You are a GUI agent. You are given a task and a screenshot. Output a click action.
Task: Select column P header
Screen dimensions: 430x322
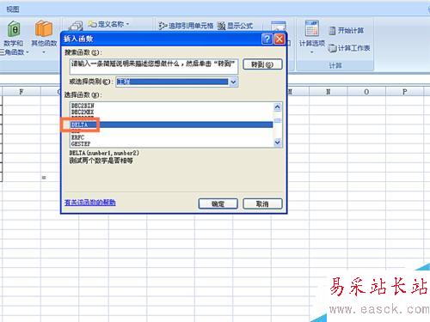coord(404,92)
